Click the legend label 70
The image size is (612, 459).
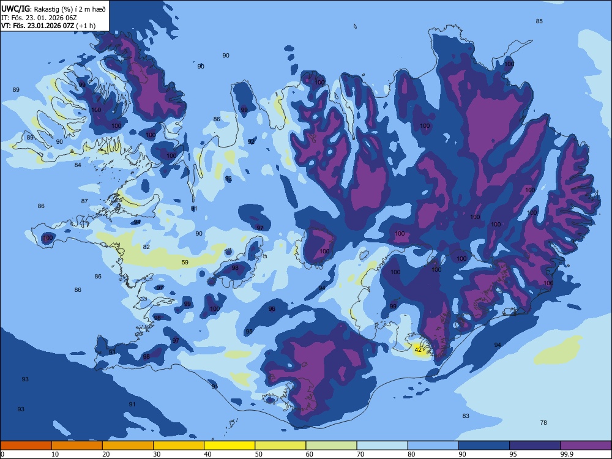(360, 454)
